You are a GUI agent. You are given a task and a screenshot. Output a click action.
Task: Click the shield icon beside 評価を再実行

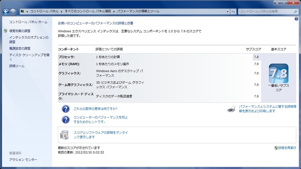(x=276, y=148)
